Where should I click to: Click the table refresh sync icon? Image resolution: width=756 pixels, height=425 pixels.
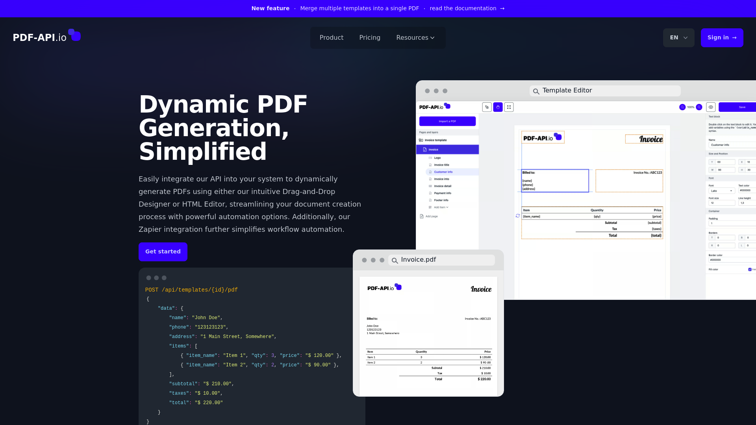coord(518,216)
